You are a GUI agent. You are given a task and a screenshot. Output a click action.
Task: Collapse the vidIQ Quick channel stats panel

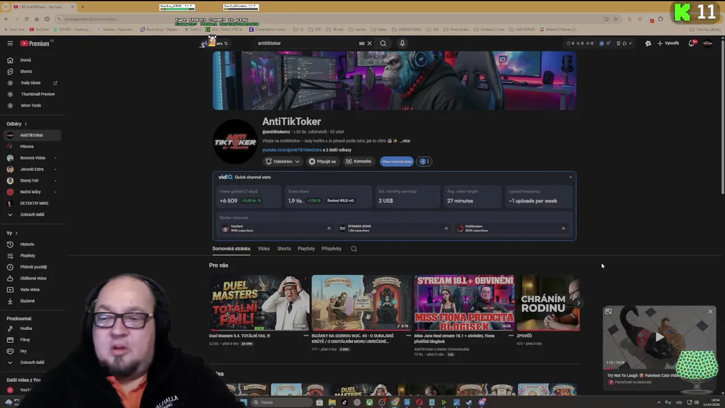tap(570, 177)
